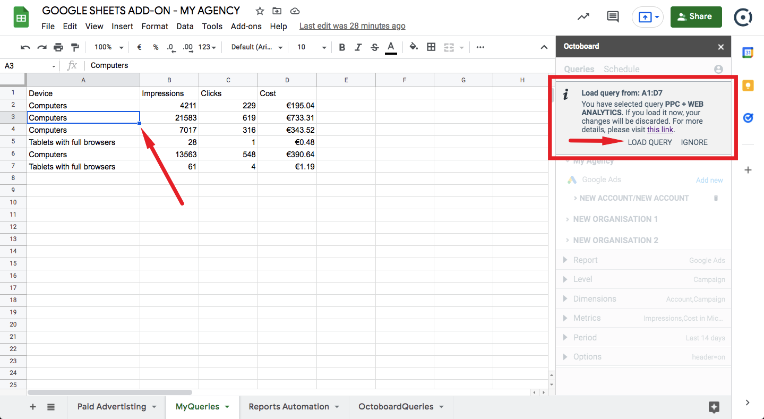This screenshot has height=419, width=764.
Task: Open the Borders tool
Action: [x=431, y=47]
